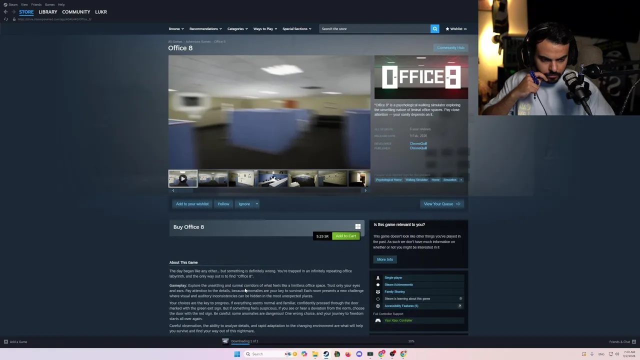Focus the Search the store field
Screen dimensions: 640x360
375,29
